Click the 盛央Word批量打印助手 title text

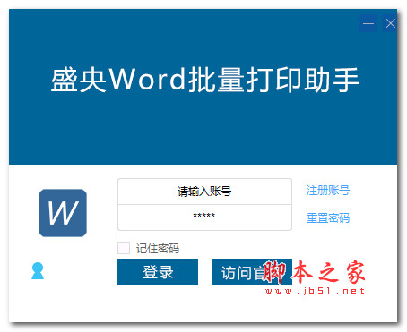click(205, 80)
